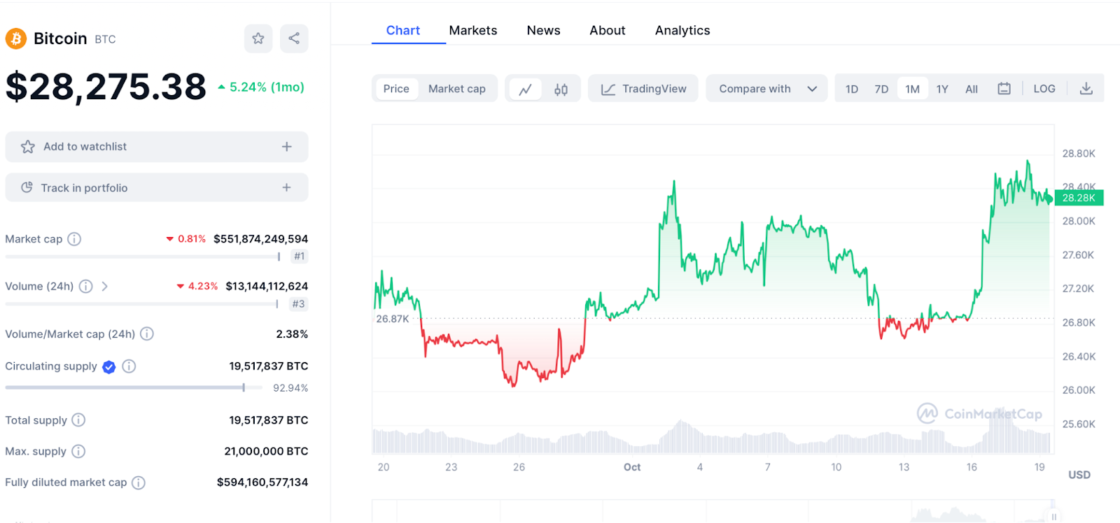The image size is (1120, 523).
Task: Click the 92.94% circulating supply percentage
Action: click(290, 388)
